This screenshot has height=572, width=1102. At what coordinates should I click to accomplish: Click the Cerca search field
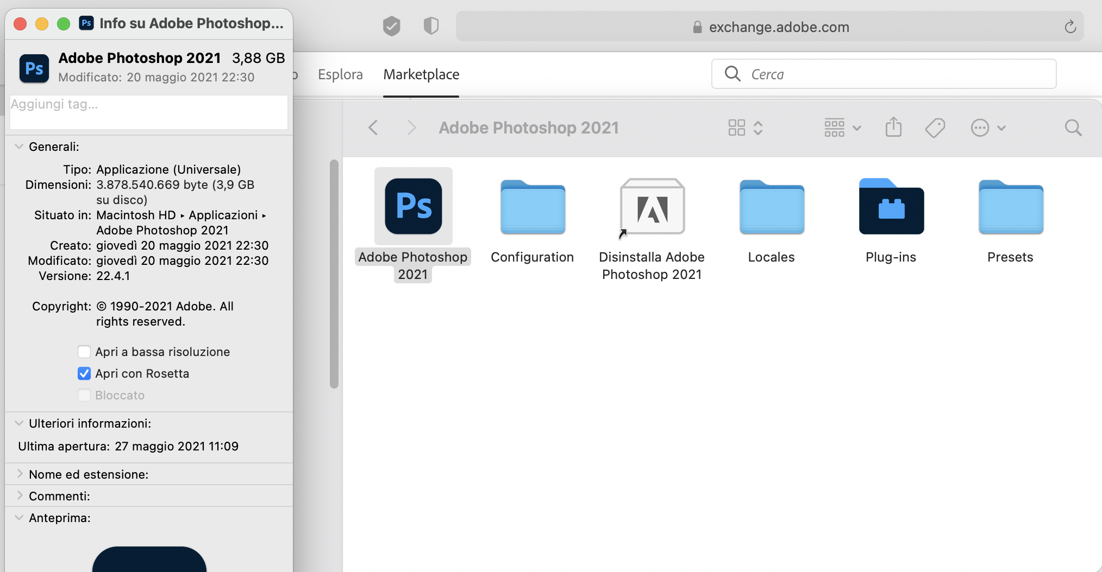884,74
